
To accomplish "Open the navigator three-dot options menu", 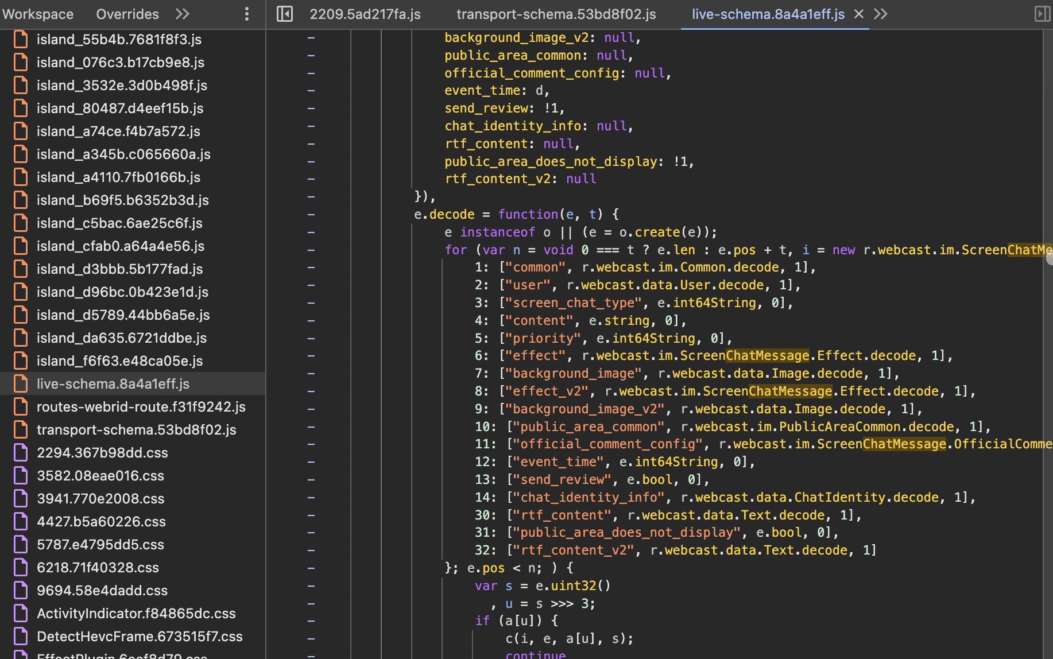I will pos(246,14).
